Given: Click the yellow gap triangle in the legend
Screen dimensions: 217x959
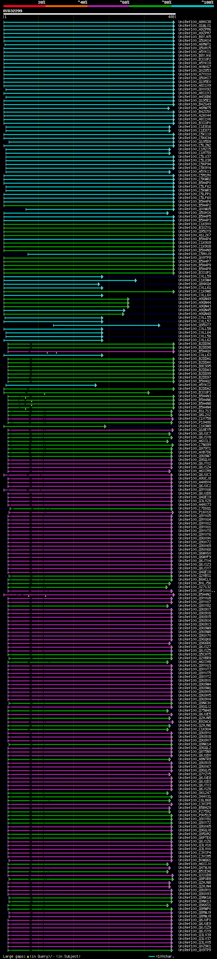Looking at the screenshot, I should click(x=28, y=956).
